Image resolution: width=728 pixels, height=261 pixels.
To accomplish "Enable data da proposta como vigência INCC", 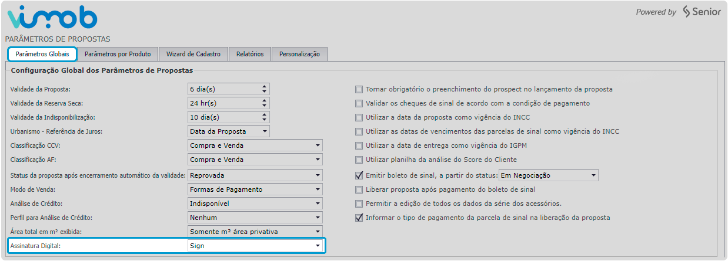I will (359, 117).
